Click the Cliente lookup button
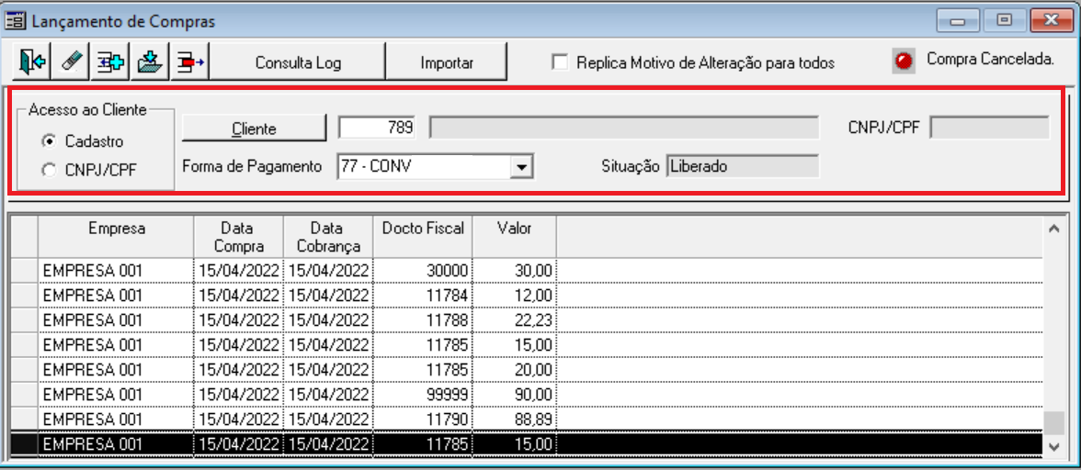The height and width of the screenshot is (470, 1081). pos(254,128)
